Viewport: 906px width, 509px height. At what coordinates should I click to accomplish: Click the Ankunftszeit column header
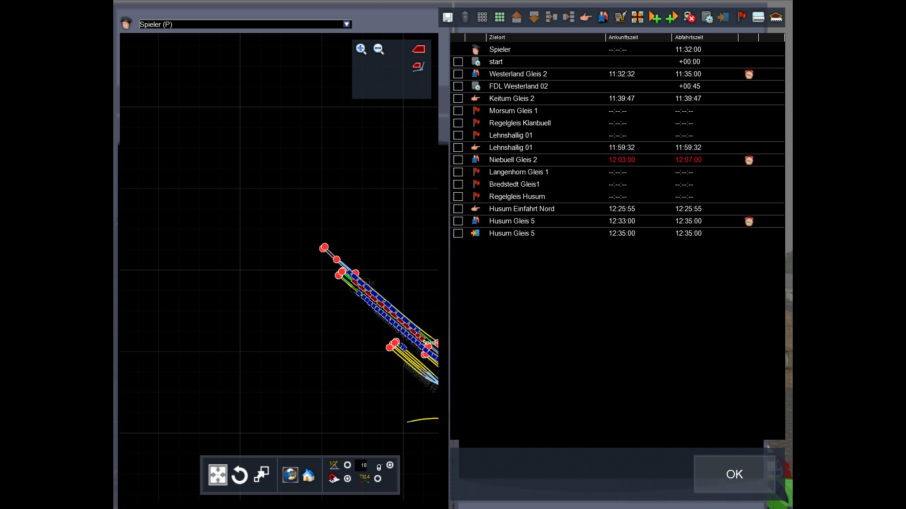[623, 37]
